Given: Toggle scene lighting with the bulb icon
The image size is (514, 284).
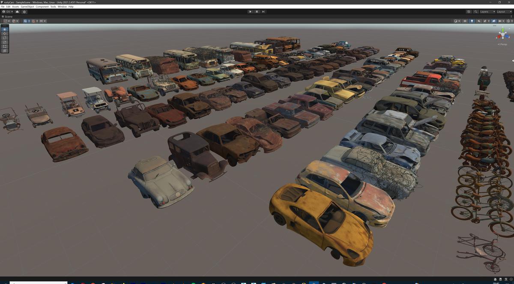Looking at the screenshot, I should coord(472,21).
